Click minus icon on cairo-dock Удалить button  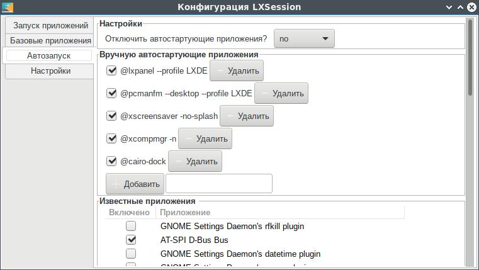point(178,162)
